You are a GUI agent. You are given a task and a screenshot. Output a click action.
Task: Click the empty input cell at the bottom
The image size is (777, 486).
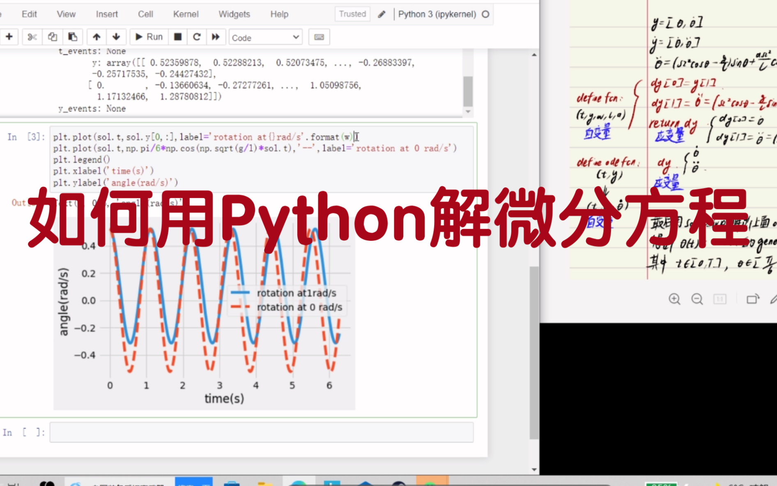(x=262, y=432)
